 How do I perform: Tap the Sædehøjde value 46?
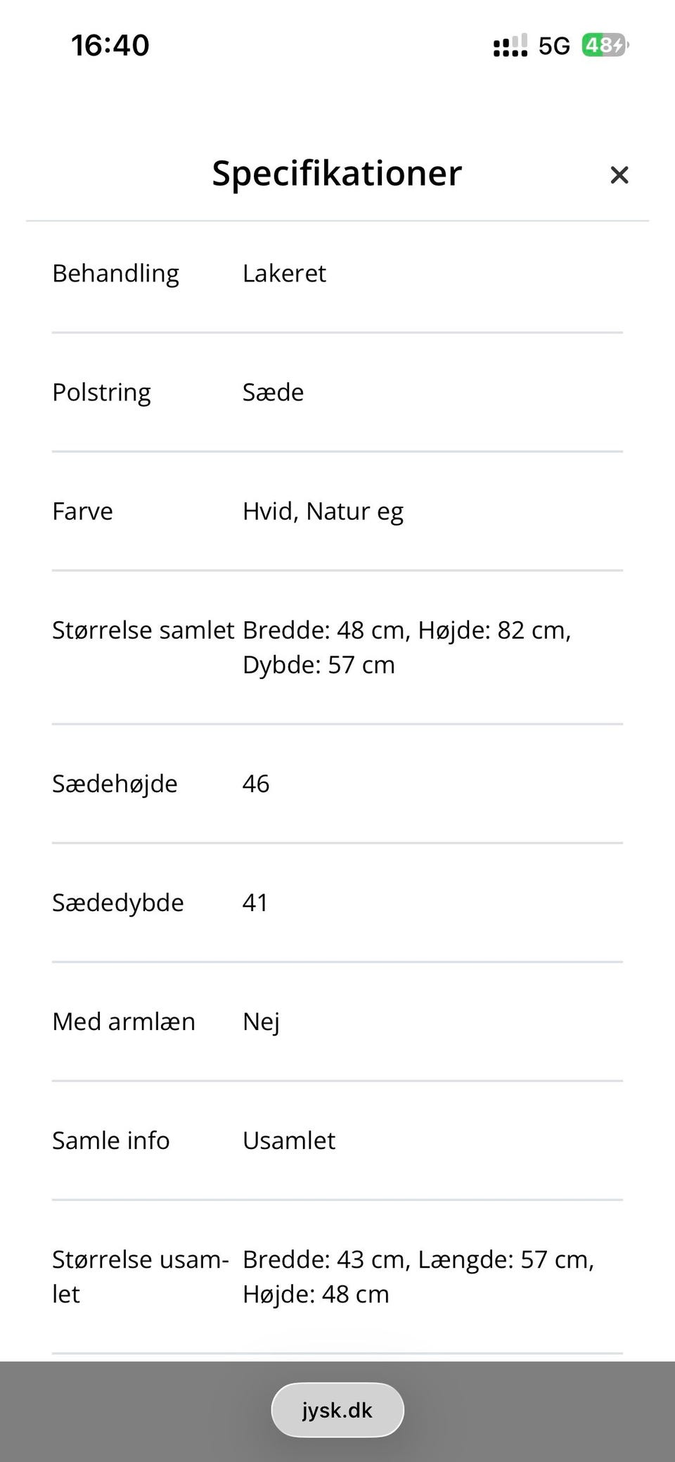[x=256, y=784]
